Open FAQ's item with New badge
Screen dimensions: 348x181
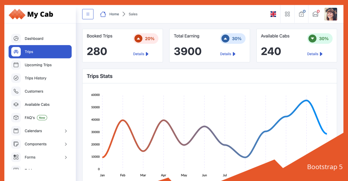(x=30, y=118)
